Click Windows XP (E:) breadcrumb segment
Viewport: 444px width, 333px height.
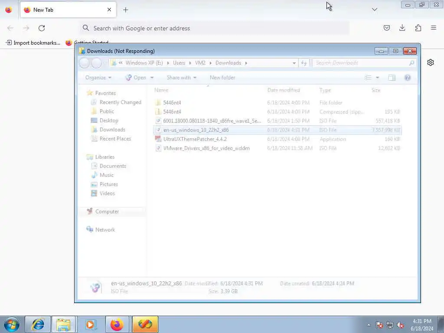pos(144,63)
